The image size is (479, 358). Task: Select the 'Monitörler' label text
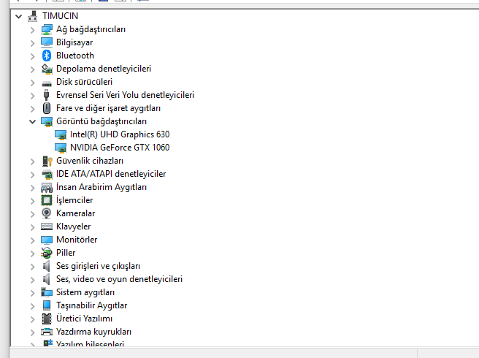click(x=77, y=240)
